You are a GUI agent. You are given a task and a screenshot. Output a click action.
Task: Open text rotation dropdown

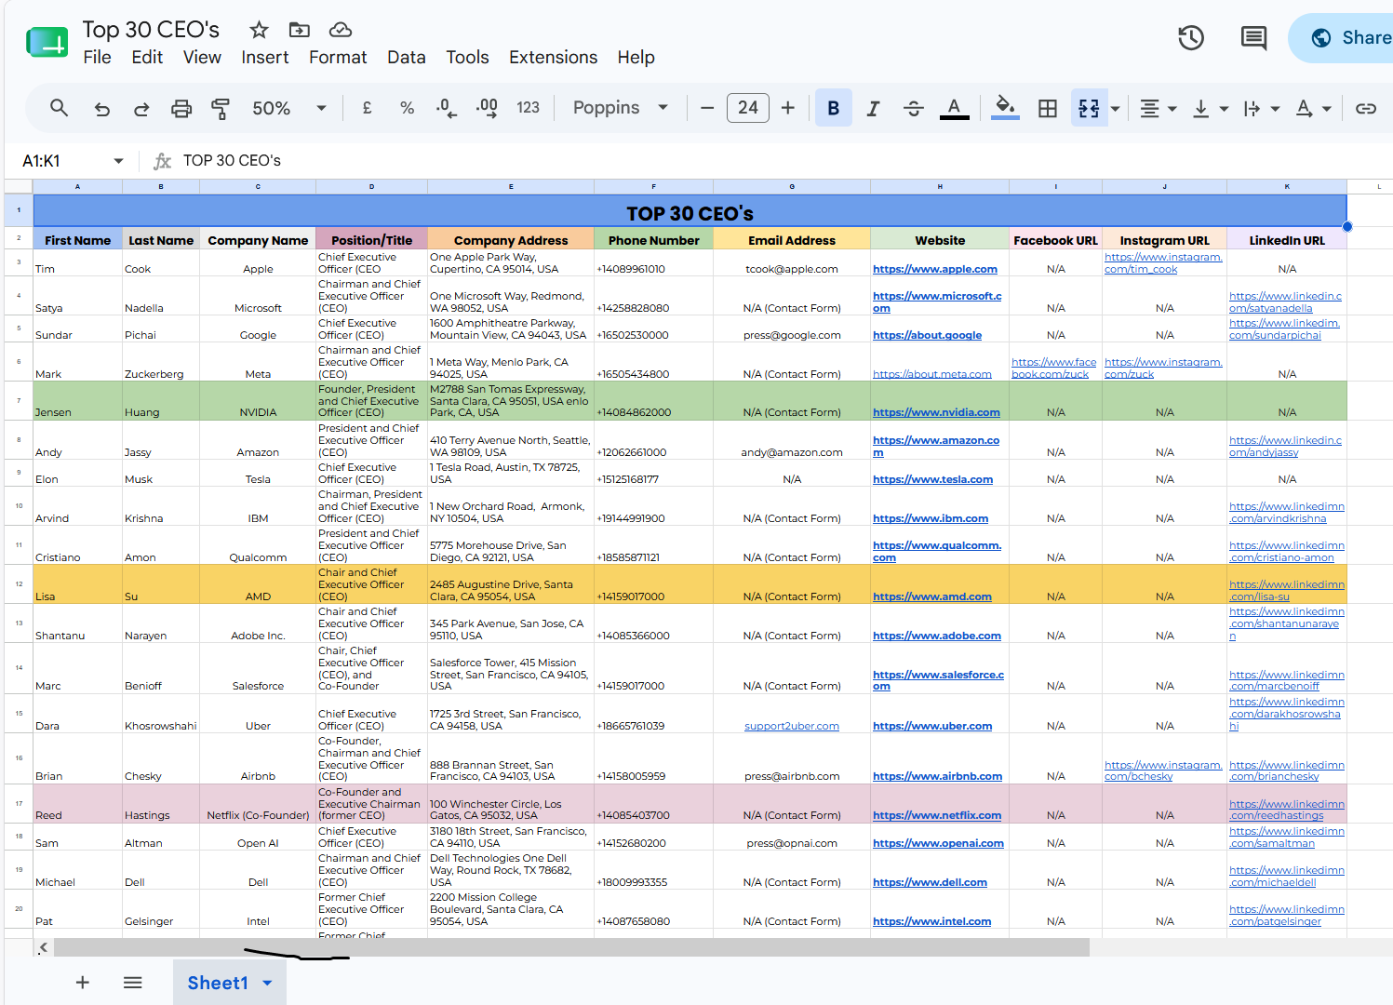tap(1313, 108)
